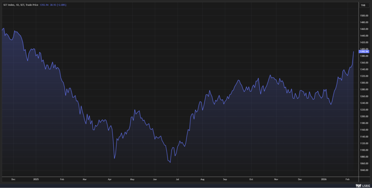
Task: Click the final Feb time axis marker
Action: [347, 179]
